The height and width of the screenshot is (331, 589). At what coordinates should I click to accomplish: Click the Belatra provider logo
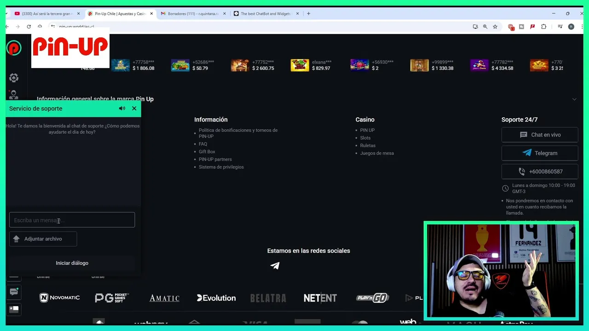click(x=268, y=298)
